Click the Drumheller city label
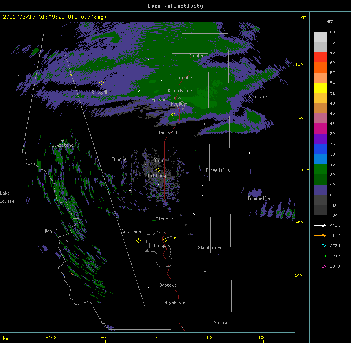This screenshot has width=351, height=343. [260, 198]
